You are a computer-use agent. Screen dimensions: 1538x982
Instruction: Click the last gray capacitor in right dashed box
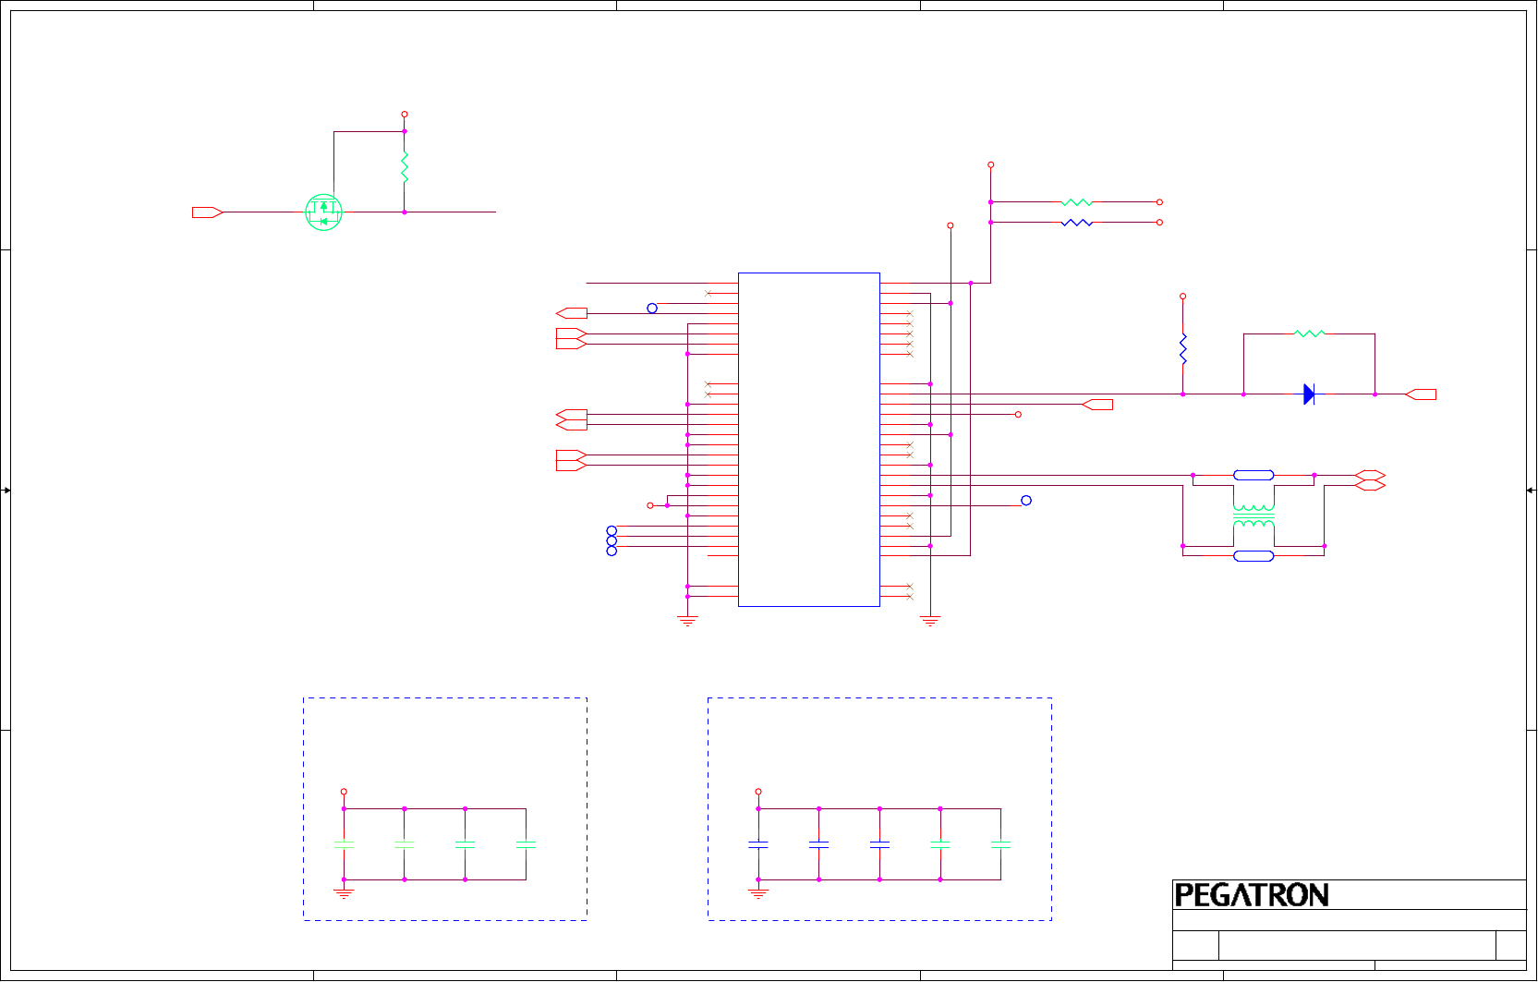pyautogui.click(x=1001, y=844)
